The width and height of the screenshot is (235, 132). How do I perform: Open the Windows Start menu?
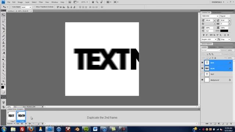(4, 129)
